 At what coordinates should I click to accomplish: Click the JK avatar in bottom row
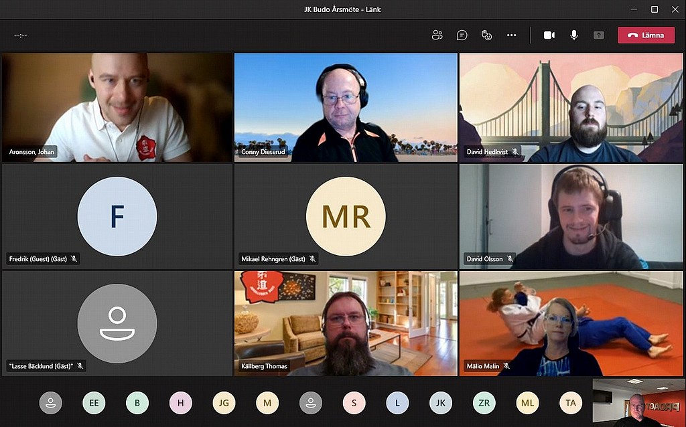click(x=440, y=403)
